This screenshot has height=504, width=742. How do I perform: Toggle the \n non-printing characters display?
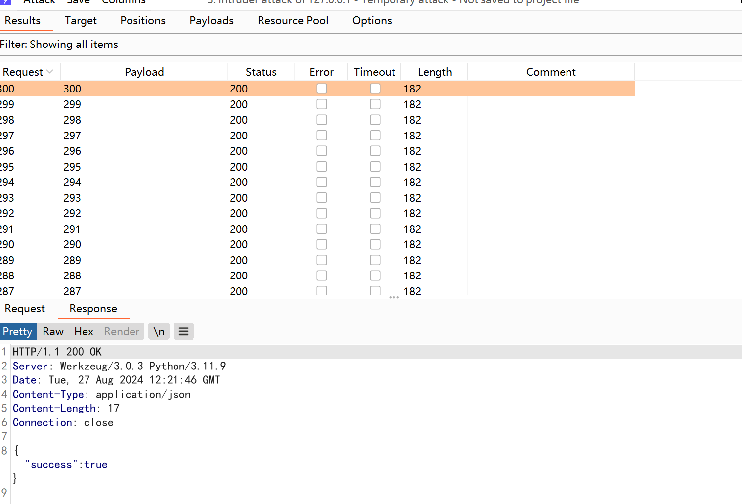point(158,331)
